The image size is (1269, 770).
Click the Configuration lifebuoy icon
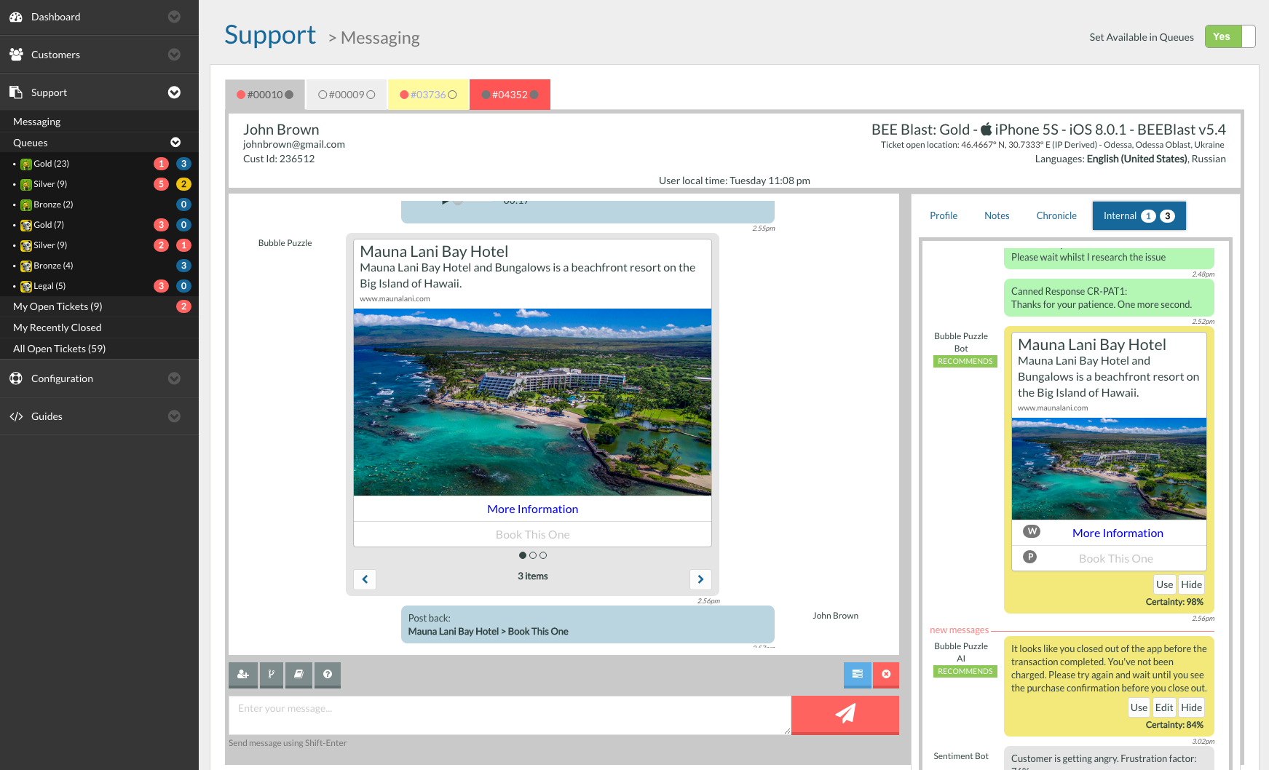[x=16, y=378]
